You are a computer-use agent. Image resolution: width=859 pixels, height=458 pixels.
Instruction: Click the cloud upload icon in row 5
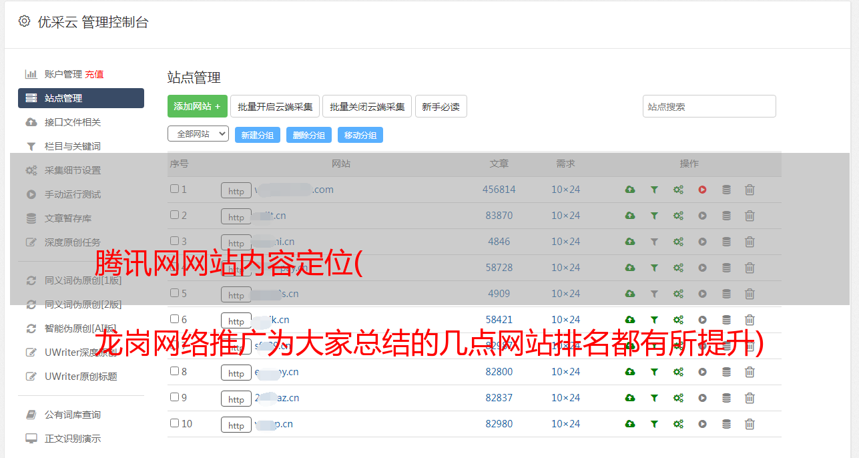(x=630, y=294)
